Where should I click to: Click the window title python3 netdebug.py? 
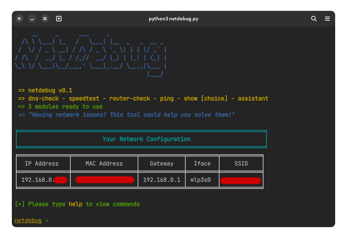coord(173,19)
